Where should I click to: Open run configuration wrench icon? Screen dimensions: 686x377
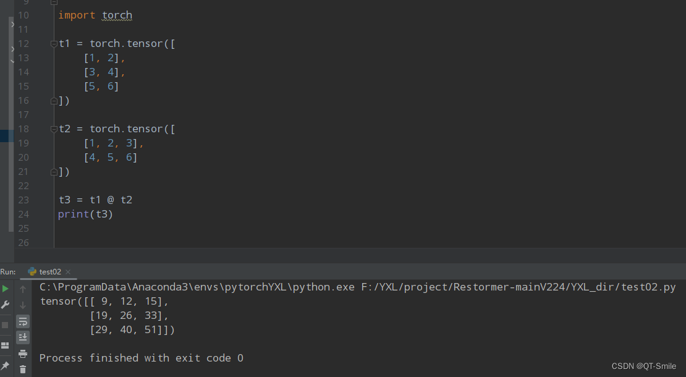tap(5, 304)
